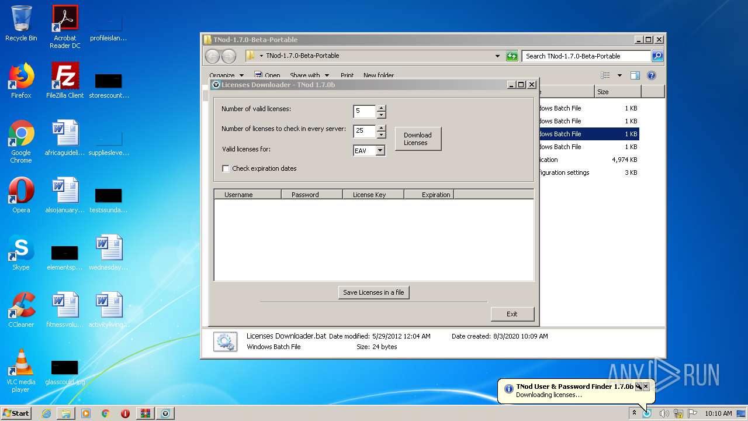
Task: Open Firefox desktop shortcut
Action: point(21,81)
